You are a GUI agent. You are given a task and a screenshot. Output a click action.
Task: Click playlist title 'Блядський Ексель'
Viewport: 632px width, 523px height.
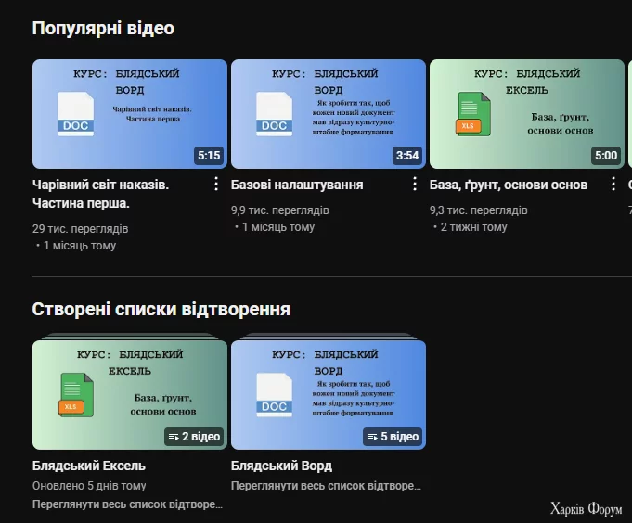click(x=89, y=466)
